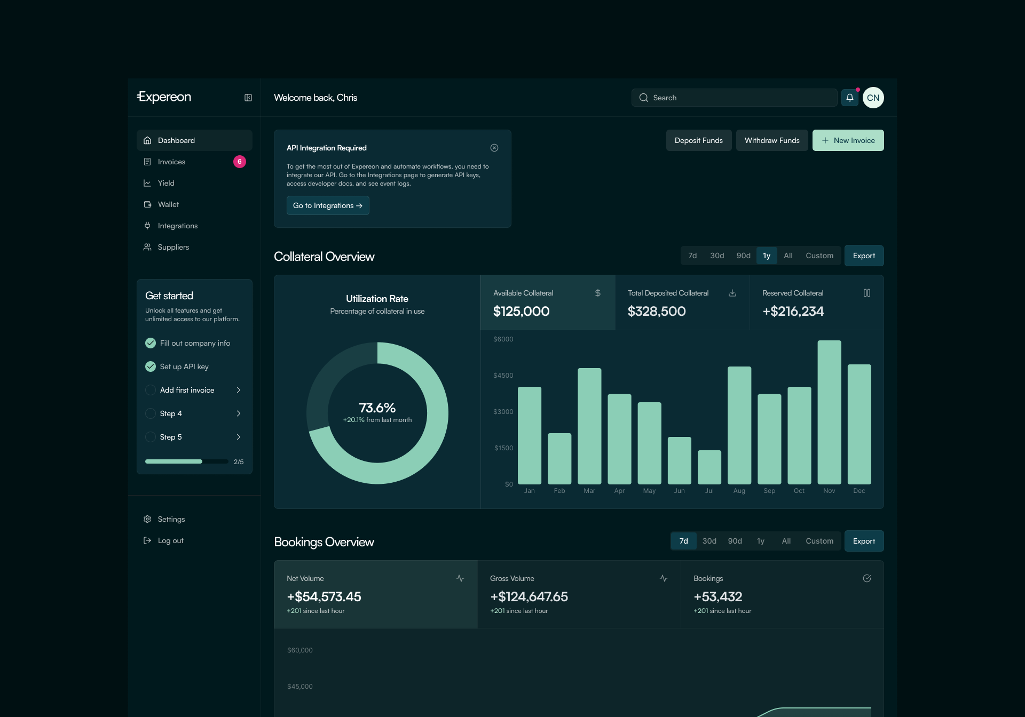Toggle the Fill out company info checkmark
Image resolution: width=1025 pixels, height=717 pixels.
click(x=151, y=343)
